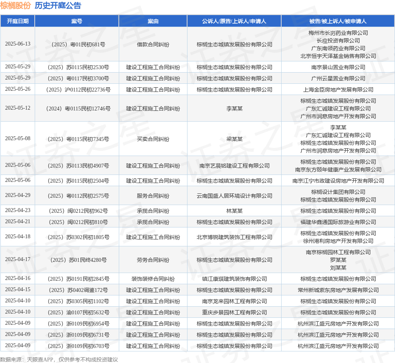
Task: Click plaintiff 北京博锐建筑装饰工程有限公司
Action: click(x=234, y=237)
